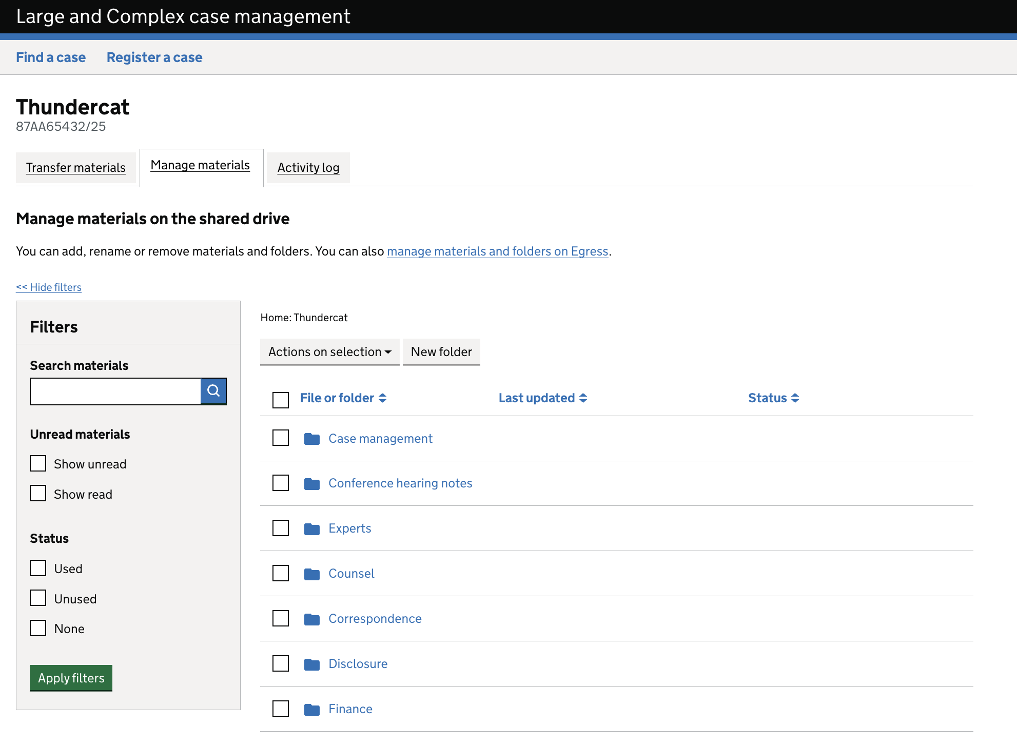Viewport: 1017px width, 745px height.
Task: Click the Conference hearing notes folder icon
Action: [x=311, y=483]
